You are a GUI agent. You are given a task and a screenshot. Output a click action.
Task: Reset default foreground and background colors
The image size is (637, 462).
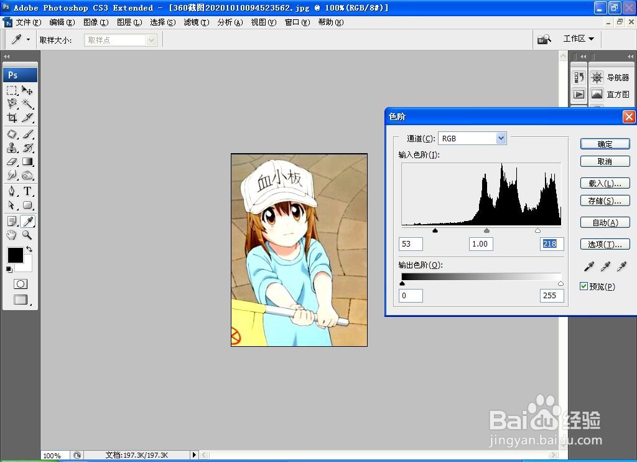click(9, 269)
